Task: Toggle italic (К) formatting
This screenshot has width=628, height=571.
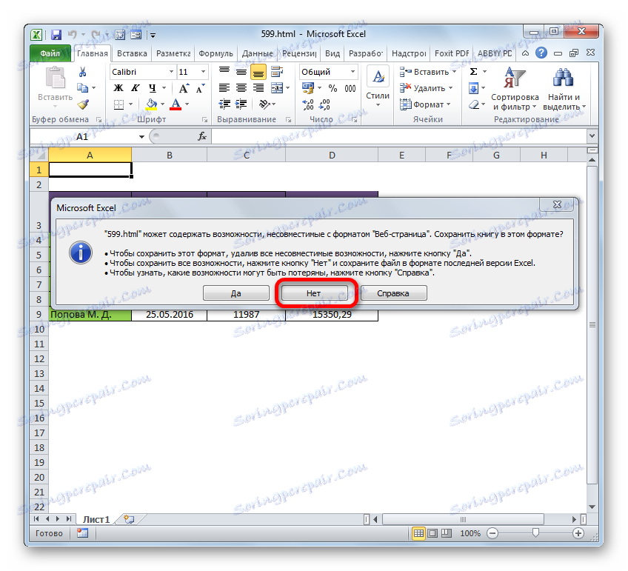Action: click(x=136, y=87)
